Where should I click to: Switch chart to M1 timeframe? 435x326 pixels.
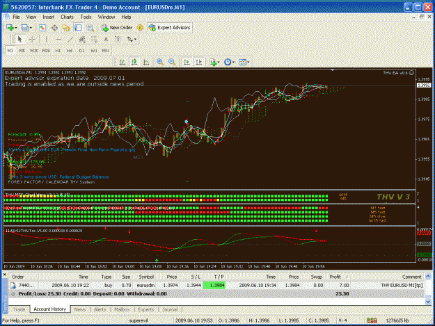coord(10,51)
